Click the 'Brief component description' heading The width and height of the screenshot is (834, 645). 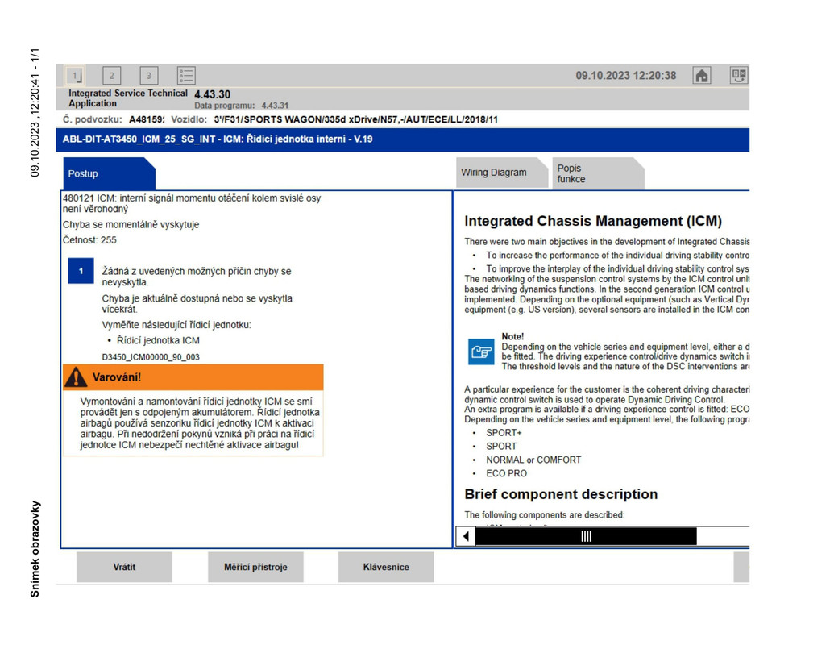click(561, 494)
